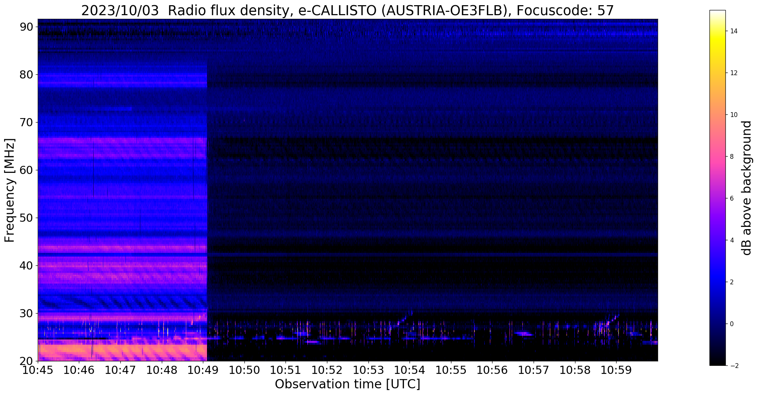Click the 90 frequency tick label

point(27,27)
